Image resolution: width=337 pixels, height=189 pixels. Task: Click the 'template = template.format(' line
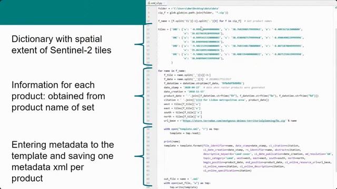coord(231,146)
